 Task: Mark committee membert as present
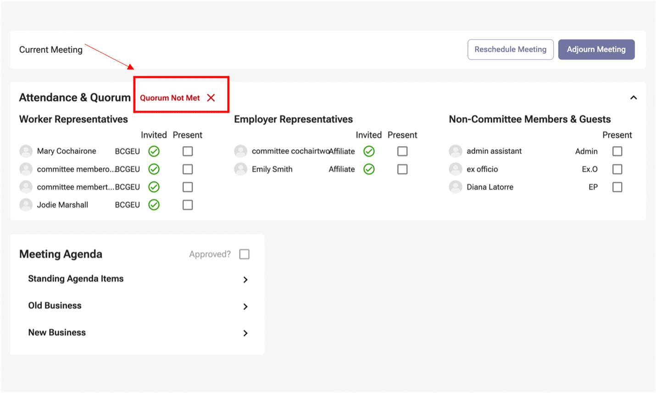188,187
